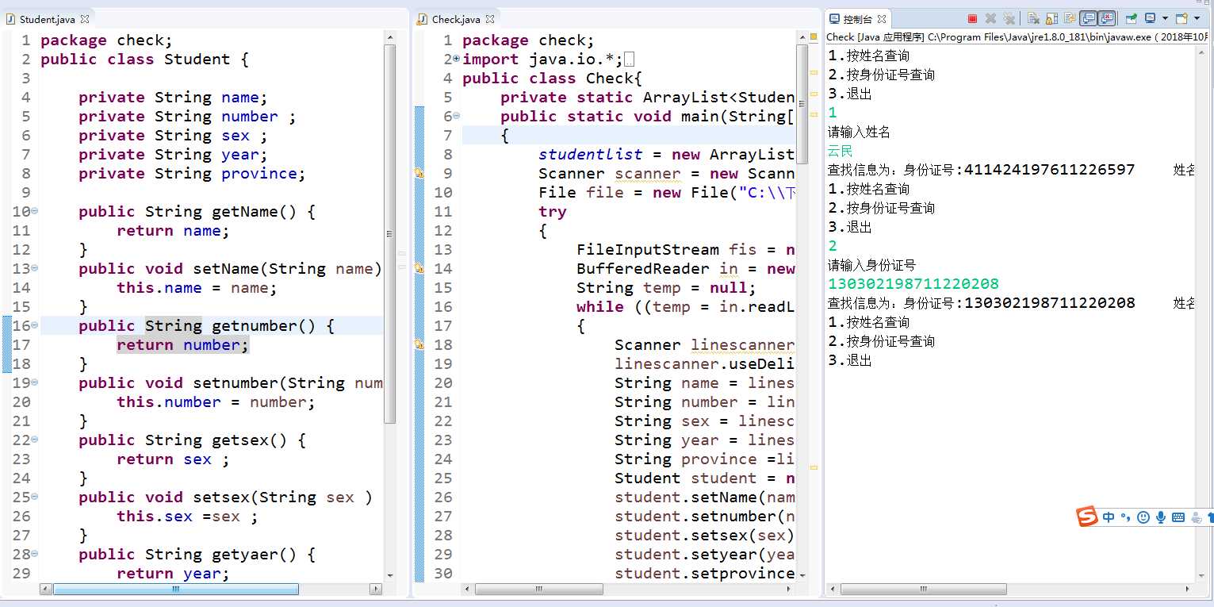Screen dimensions: 1214x607
Task: Click the console result with ID 411424197611226597
Action: point(1011,170)
